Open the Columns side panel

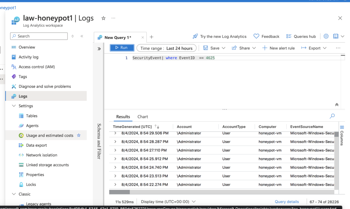coord(342,135)
